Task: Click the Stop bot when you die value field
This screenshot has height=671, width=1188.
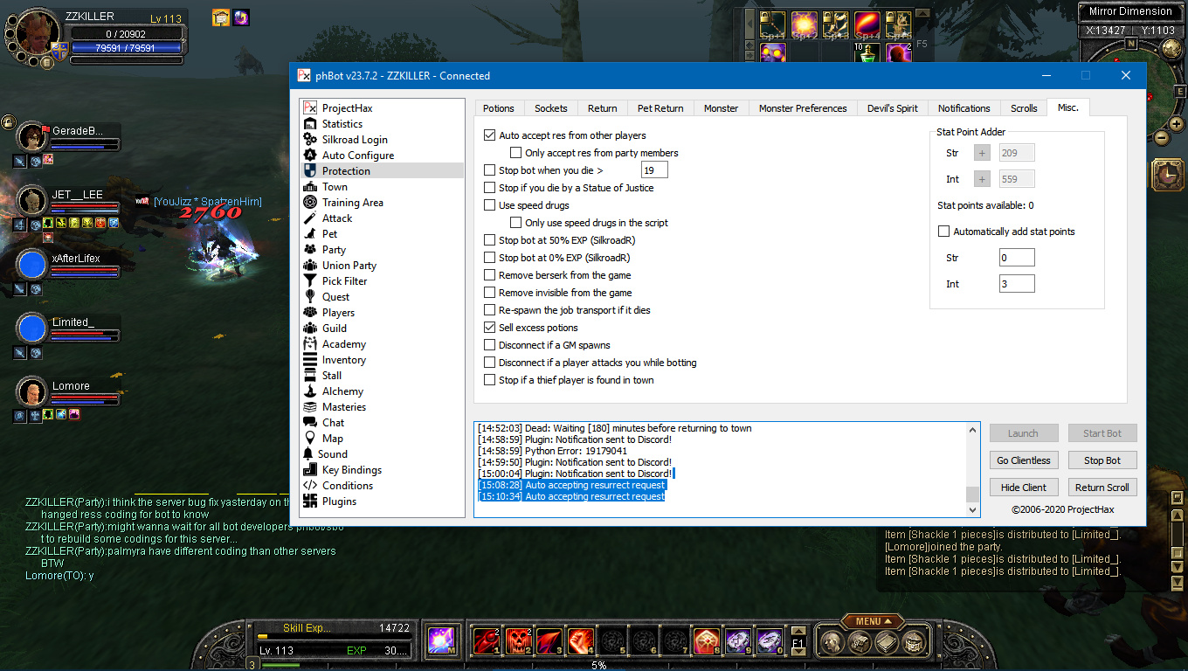Action: click(654, 170)
